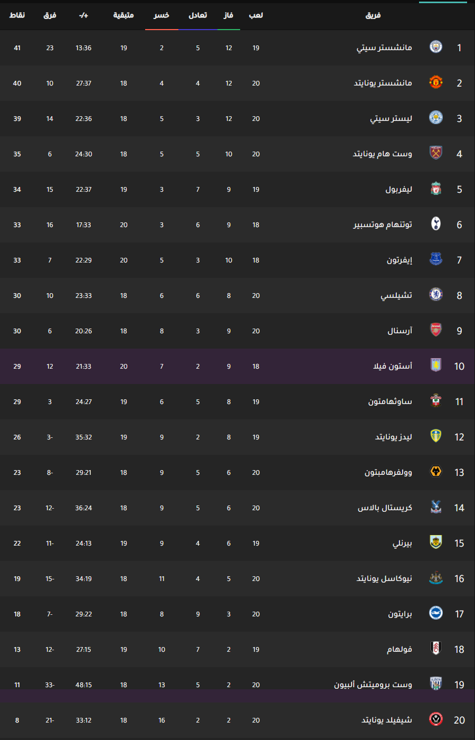
Task: Sort table by نقاط points column
Action: (x=17, y=15)
